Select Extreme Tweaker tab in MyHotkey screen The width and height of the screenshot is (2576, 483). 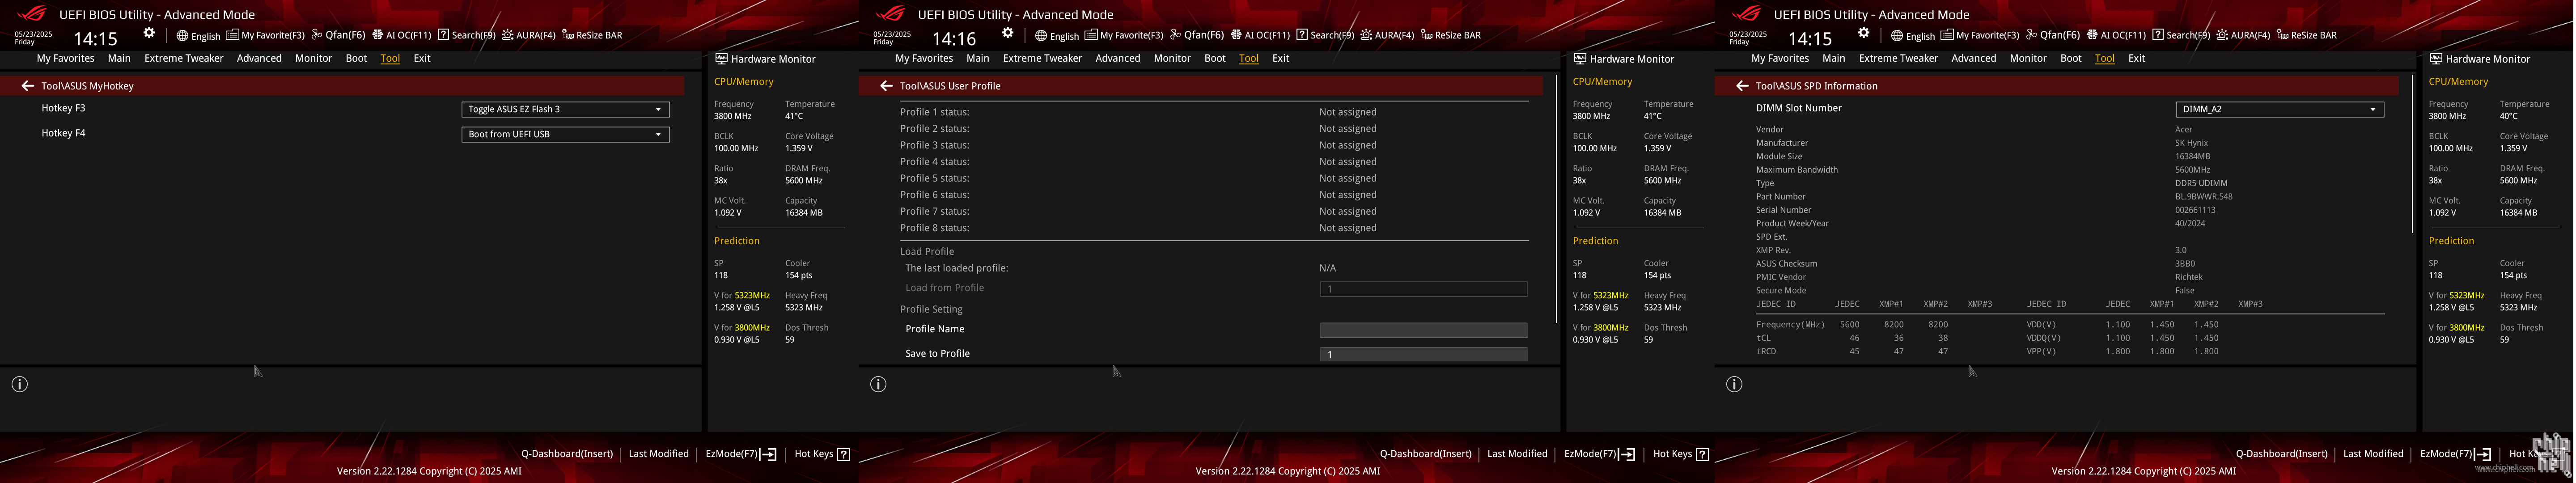(184, 58)
